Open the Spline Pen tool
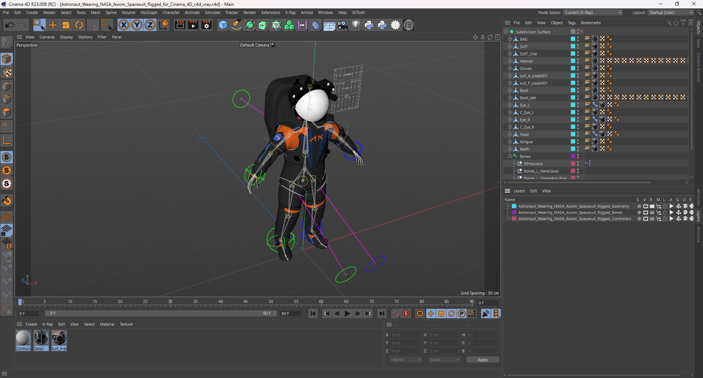Viewport: 703px width, 378px height. point(237,25)
